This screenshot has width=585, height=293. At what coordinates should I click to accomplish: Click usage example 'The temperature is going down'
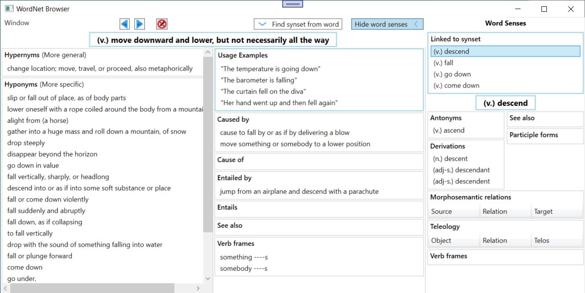[270, 69]
